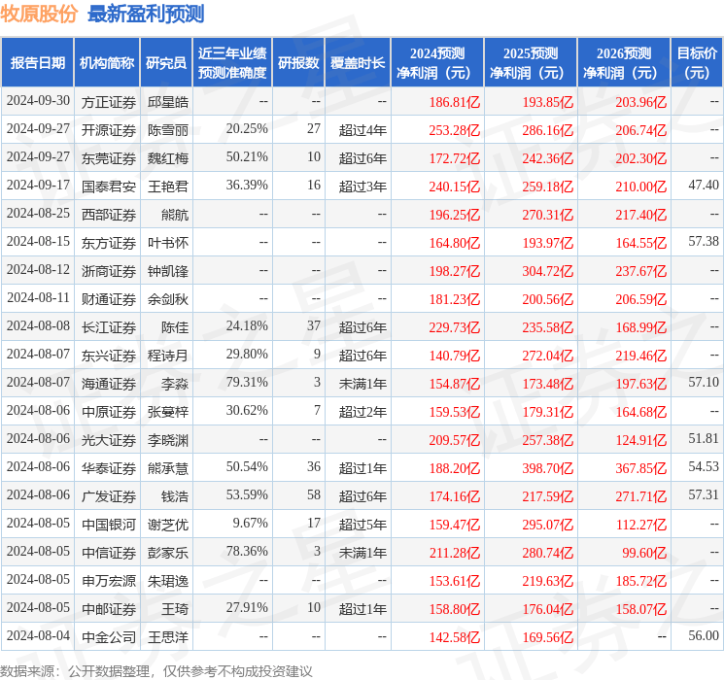
Task: Select the 西部证券 institution cell
Action: click(109, 215)
